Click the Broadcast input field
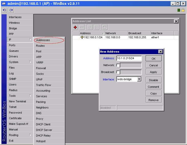Screen dimensions: 187x145 click(x=131, y=72)
